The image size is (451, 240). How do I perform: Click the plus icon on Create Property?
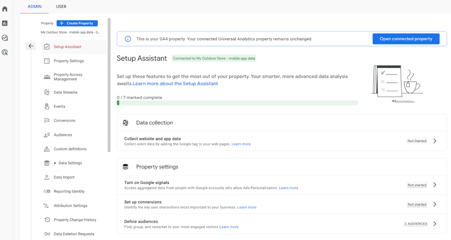pos(61,23)
